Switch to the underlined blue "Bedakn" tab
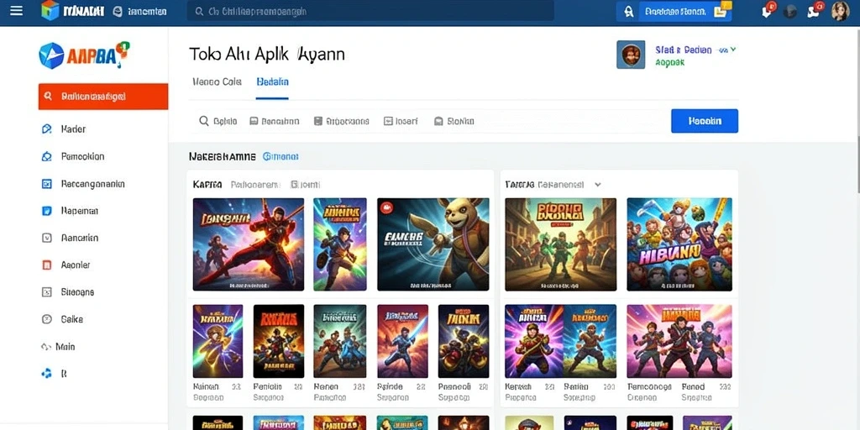Image resolution: width=860 pixels, height=430 pixels. [273, 81]
